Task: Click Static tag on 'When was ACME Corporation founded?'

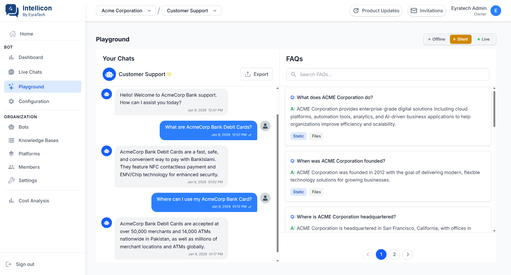Action: coord(299,192)
